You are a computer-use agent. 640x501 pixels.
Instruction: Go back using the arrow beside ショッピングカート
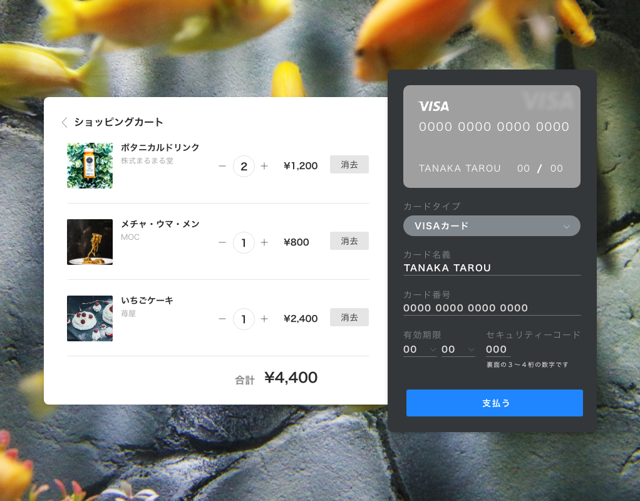pos(64,122)
